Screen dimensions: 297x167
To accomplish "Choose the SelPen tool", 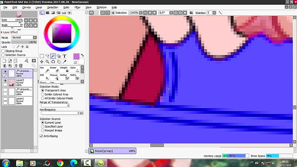I will tap(65, 77).
